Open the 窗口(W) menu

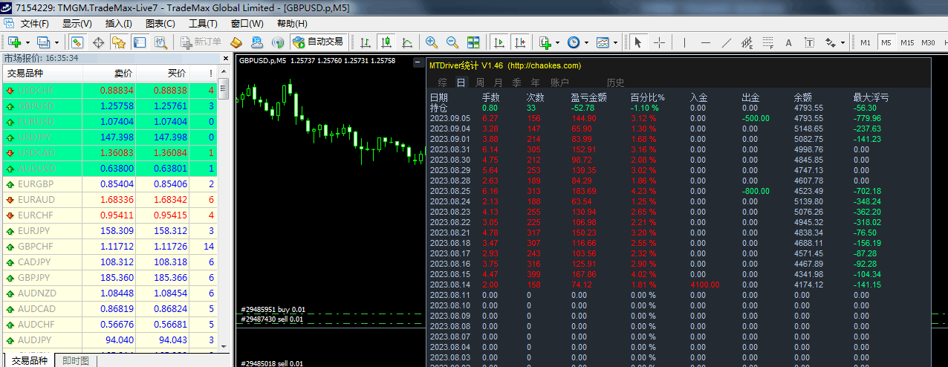tap(247, 23)
